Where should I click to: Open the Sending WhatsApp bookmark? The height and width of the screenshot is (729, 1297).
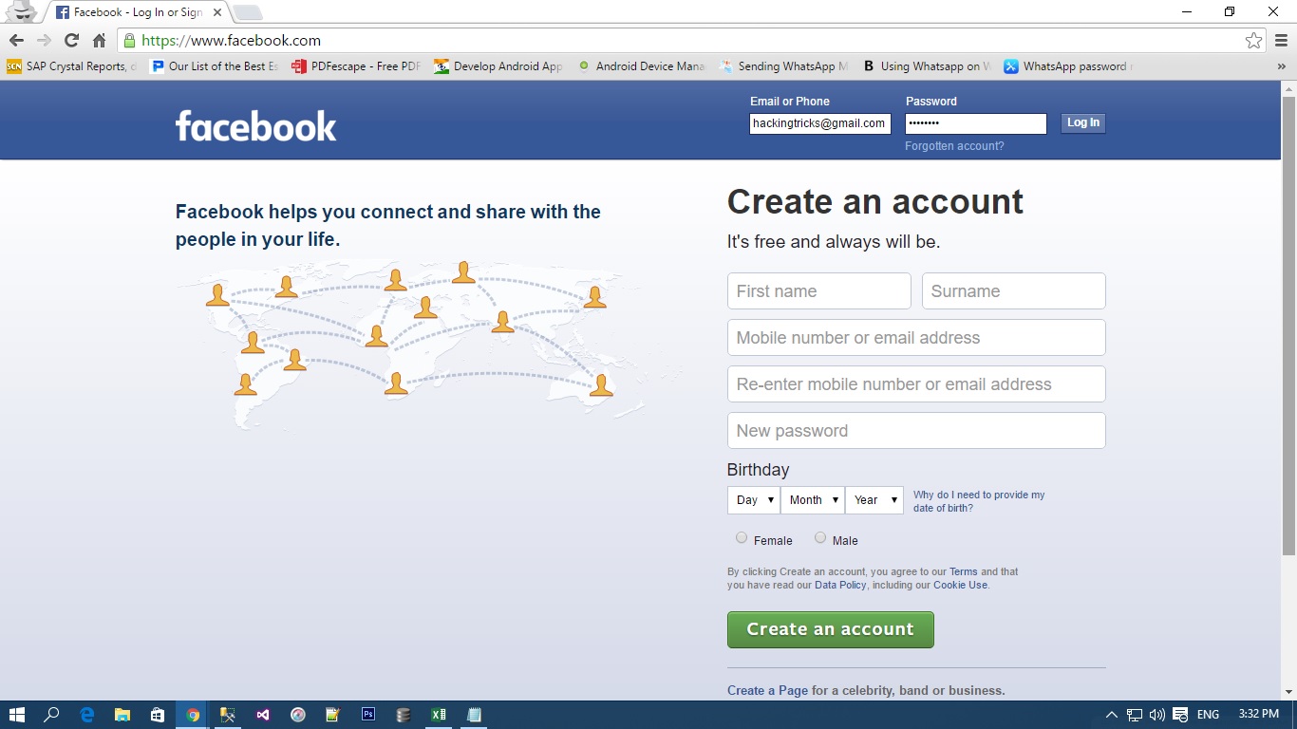[x=783, y=66]
